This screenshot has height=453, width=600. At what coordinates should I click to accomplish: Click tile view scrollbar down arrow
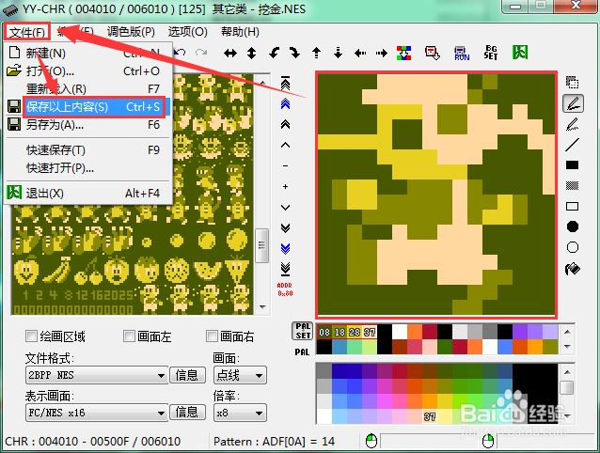tap(262, 307)
